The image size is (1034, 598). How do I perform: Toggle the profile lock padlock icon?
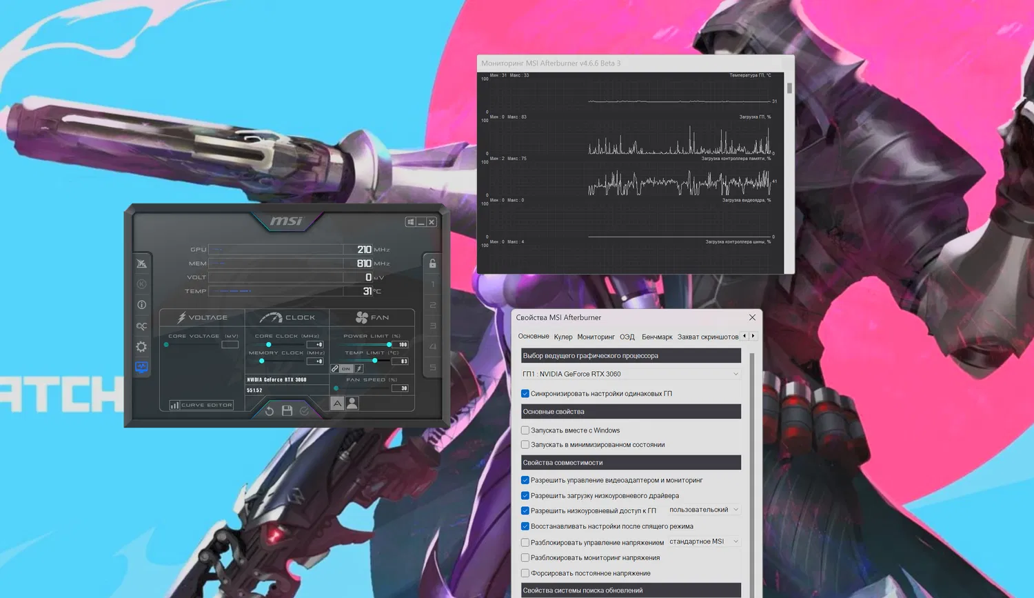click(432, 263)
